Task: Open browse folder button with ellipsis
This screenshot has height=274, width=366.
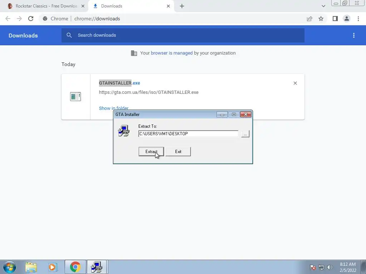Action: (x=245, y=134)
